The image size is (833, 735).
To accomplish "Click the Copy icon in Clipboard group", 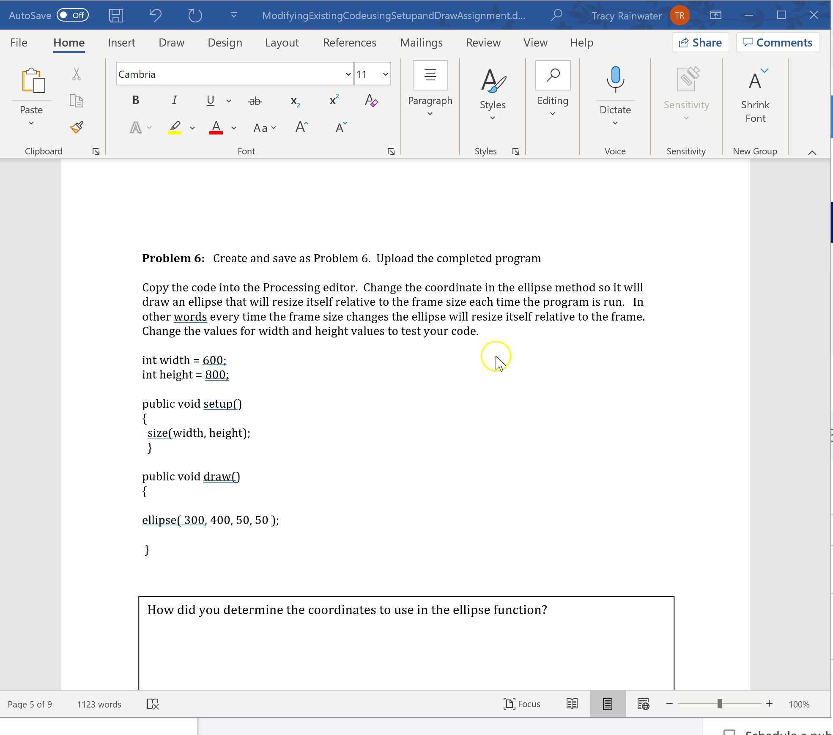I will coord(76,101).
